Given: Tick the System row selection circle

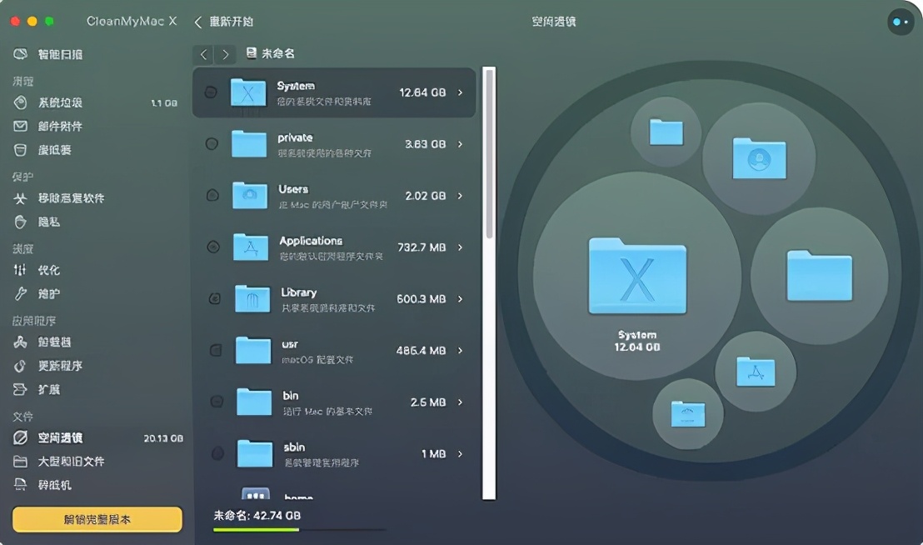Looking at the screenshot, I should click(x=211, y=92).
